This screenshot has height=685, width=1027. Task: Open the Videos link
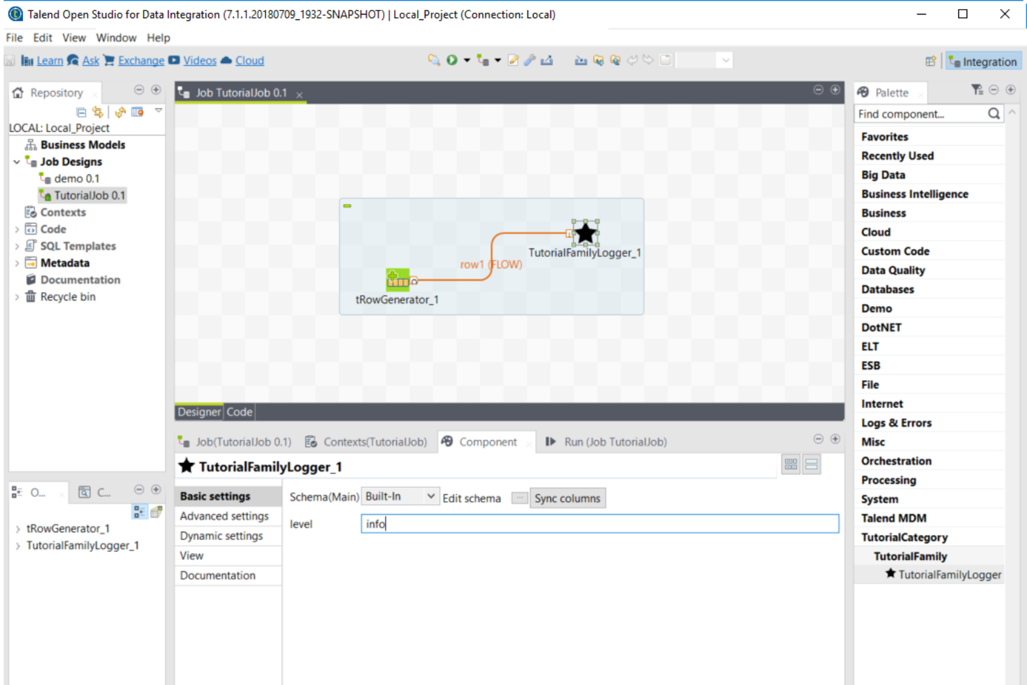click(x=200, y=60)
